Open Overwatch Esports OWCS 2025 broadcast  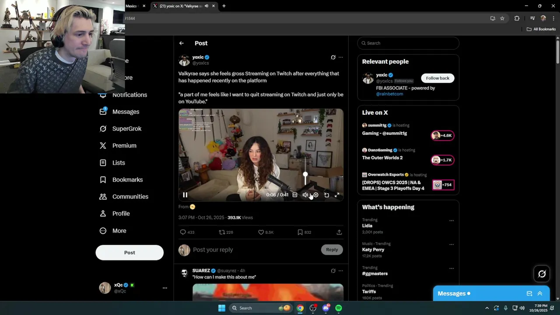(408, 182)
